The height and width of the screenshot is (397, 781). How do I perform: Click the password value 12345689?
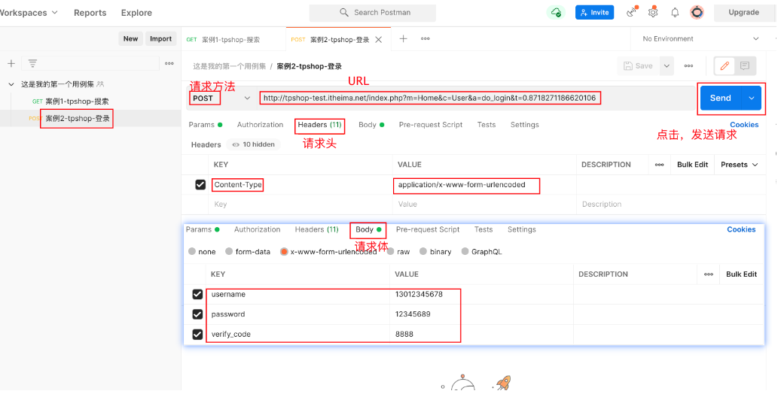pyautogui.click(x=413, y=314)
